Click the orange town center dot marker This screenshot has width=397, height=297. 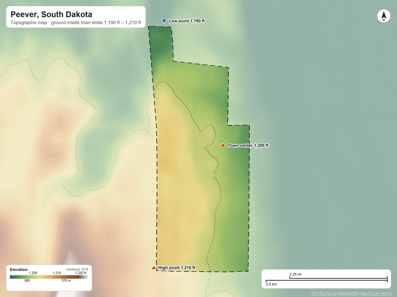(223, 145)
